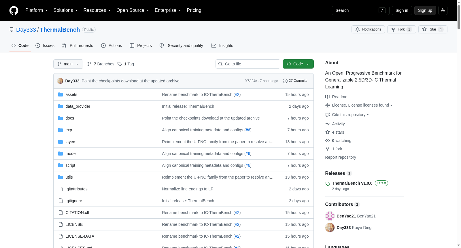
Task: Switch to the Insights tab
Action: [222, 46]
